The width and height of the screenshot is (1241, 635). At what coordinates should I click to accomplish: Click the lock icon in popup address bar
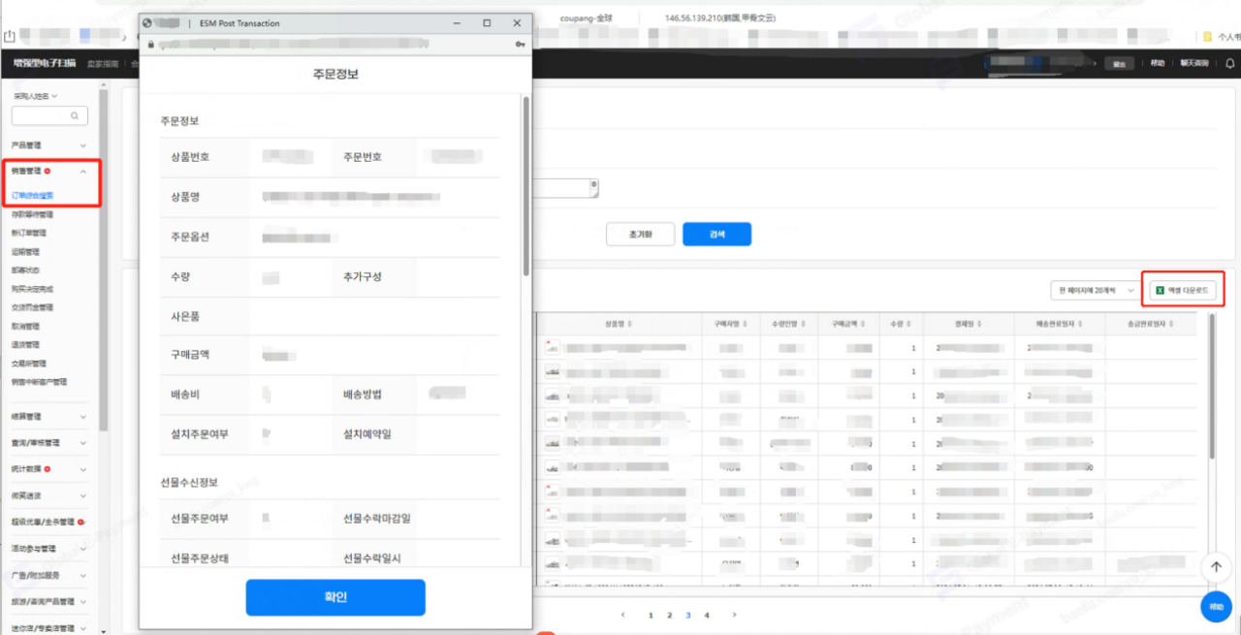click(150, 45)
